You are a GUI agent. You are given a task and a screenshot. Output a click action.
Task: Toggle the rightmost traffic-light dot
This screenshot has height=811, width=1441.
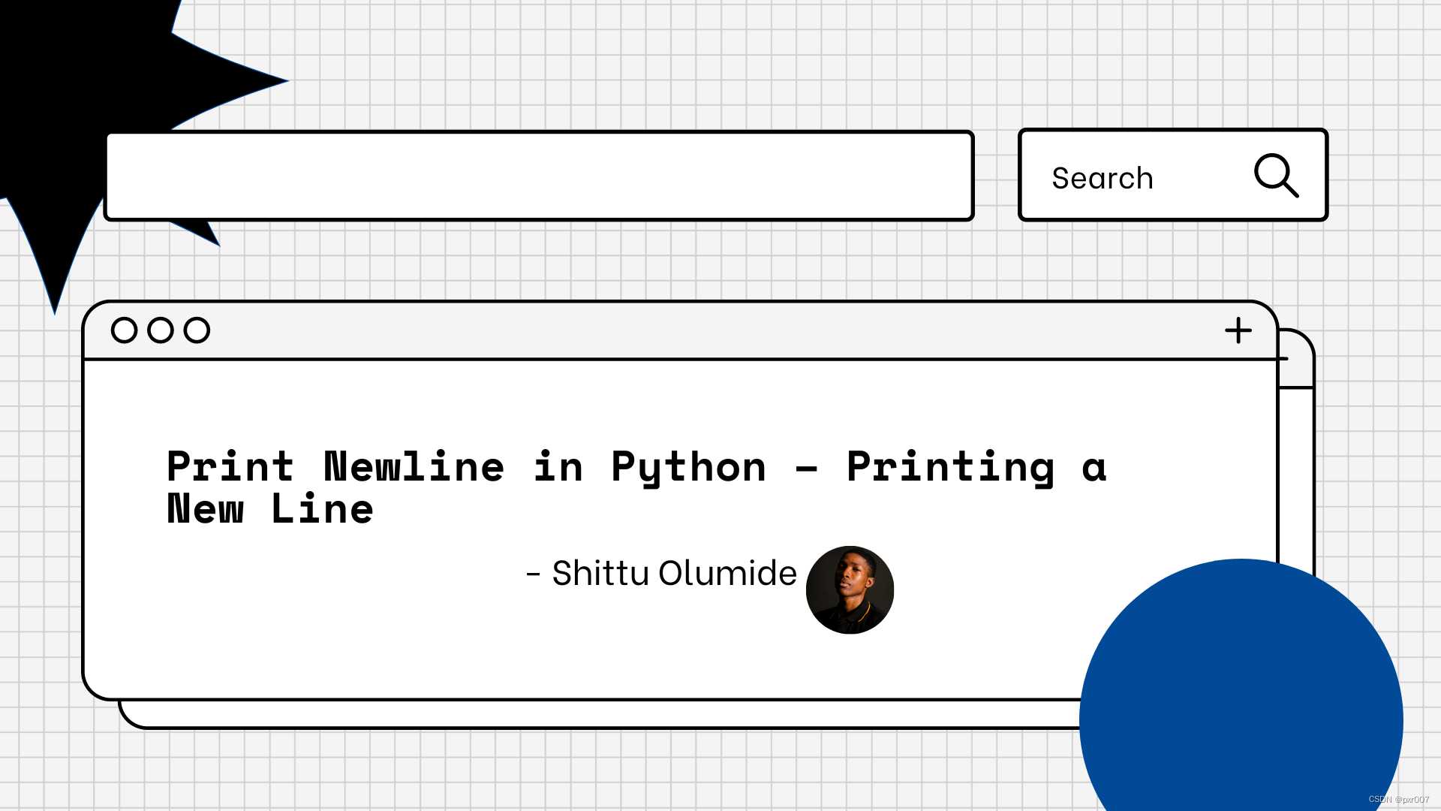pos(196,330)
